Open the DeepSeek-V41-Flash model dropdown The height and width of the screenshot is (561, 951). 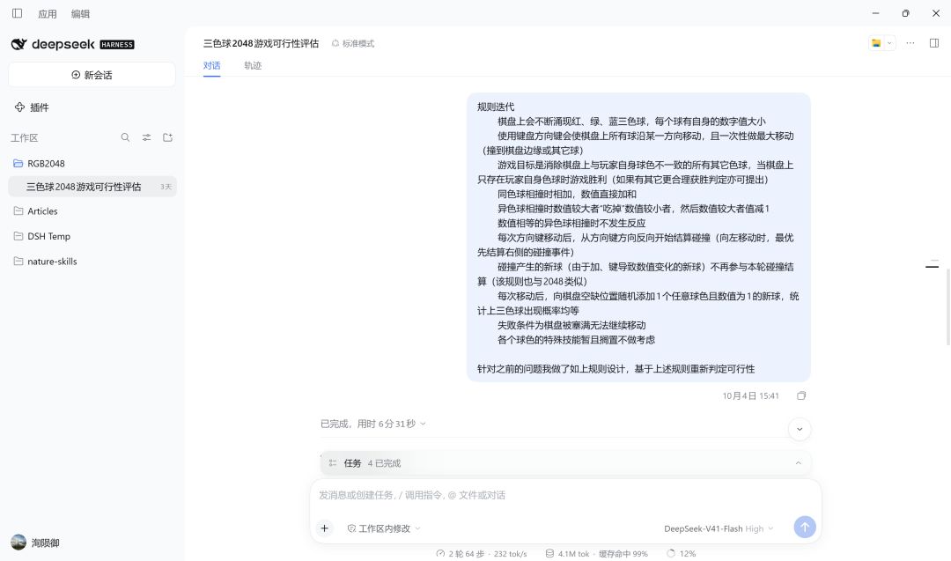719,528
